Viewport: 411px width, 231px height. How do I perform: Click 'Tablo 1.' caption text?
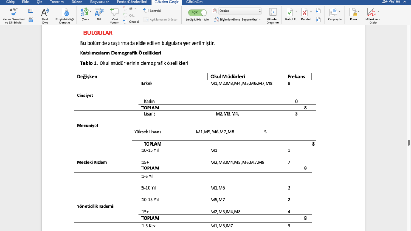[x=89, y=63]
